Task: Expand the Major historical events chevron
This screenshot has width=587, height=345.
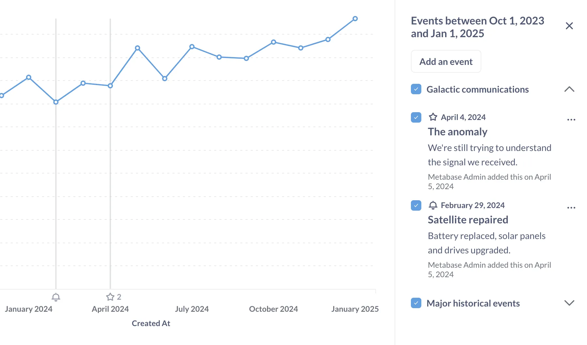Action: coord(569,303)
